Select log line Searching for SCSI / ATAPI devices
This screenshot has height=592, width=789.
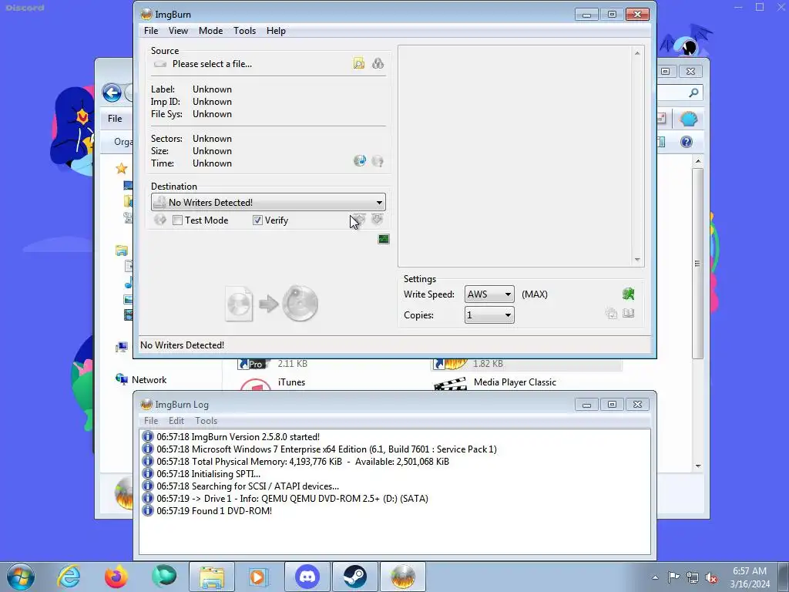coord(247,486)
